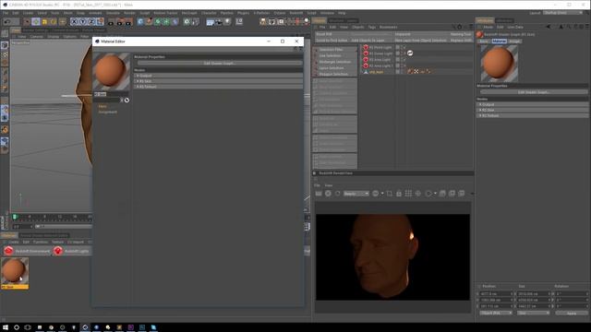The image size is (591, 332).
Task: Open the Edit Render Settings icon
Action: [x=128, y=22]
